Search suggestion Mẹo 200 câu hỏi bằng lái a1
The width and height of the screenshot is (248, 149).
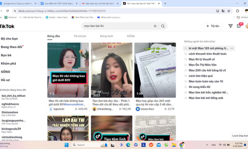[207, 70]
